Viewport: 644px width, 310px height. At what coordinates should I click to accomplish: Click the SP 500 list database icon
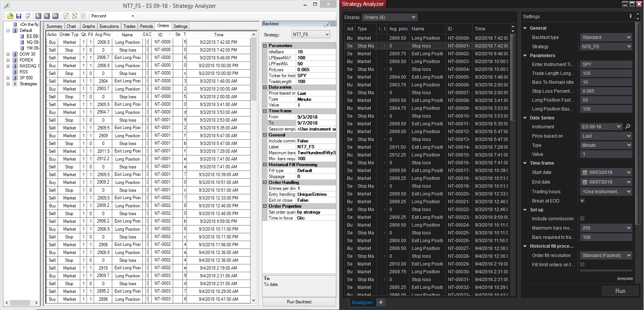click(x=15, y=78)
